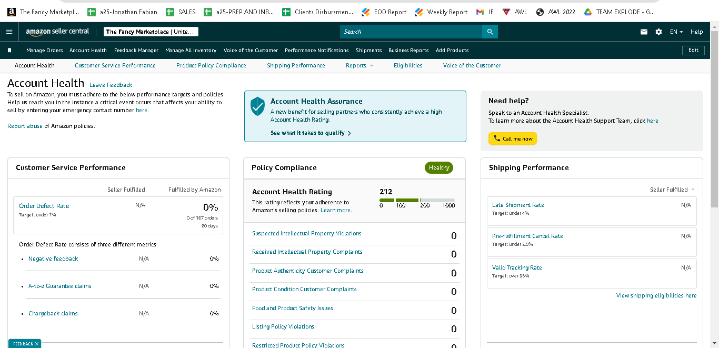Open the AWL bookmark
The image size is (719, 348).
[515, 12]
